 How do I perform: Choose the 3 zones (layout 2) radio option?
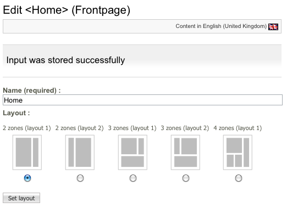(186, 178)
